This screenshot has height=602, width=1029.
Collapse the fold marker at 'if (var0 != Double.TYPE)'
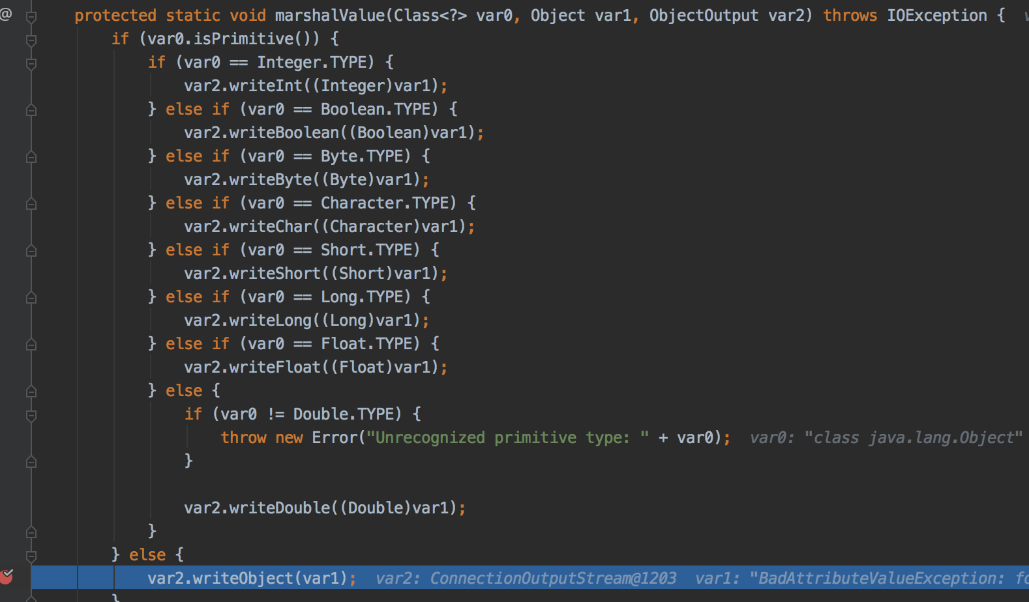click(x=31, y=416)
